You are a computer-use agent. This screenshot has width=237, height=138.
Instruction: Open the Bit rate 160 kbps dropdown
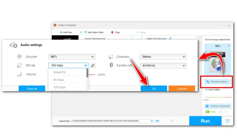point(68,65)
